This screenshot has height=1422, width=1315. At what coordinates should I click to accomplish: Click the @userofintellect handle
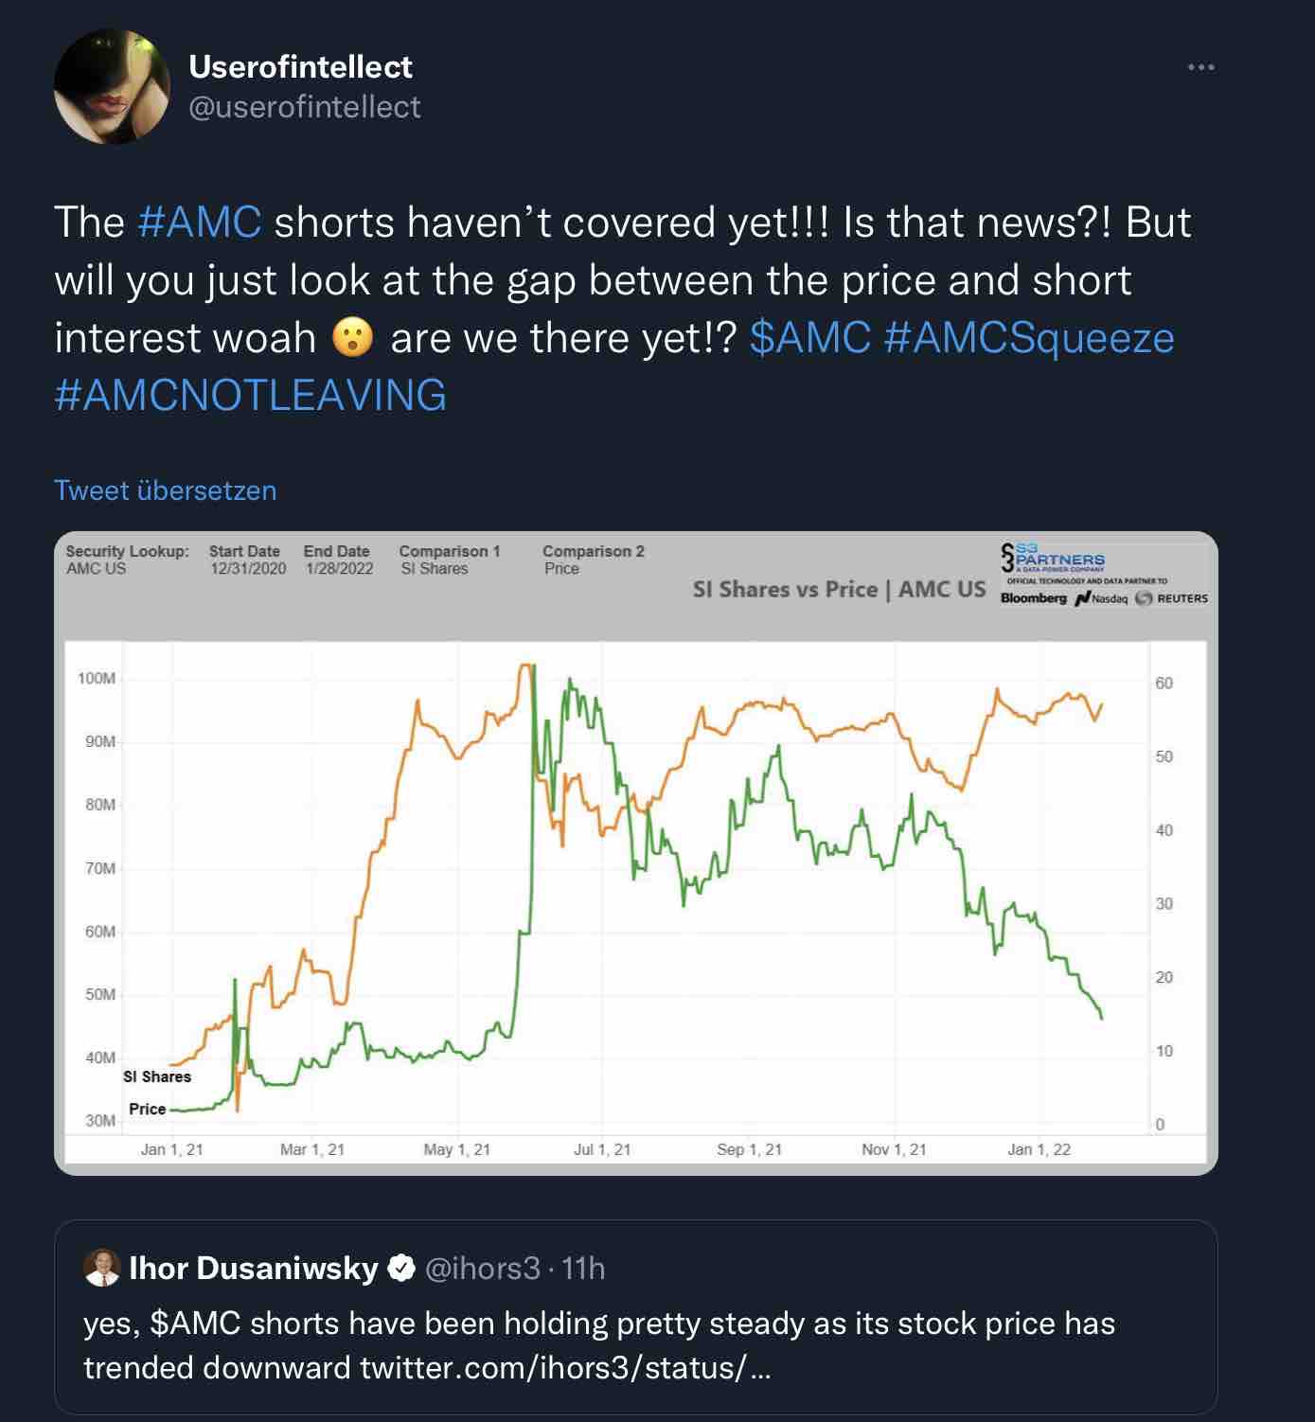303,107
